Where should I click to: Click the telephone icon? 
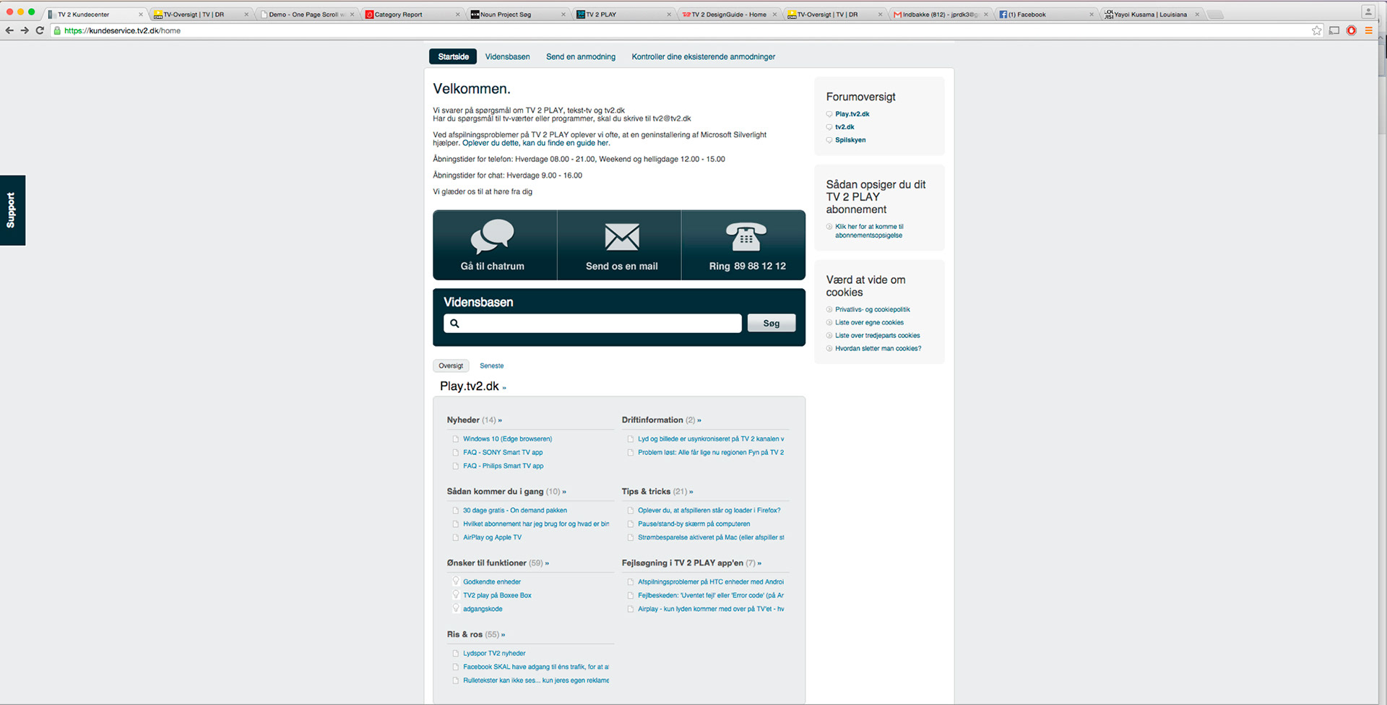point(746,237)
